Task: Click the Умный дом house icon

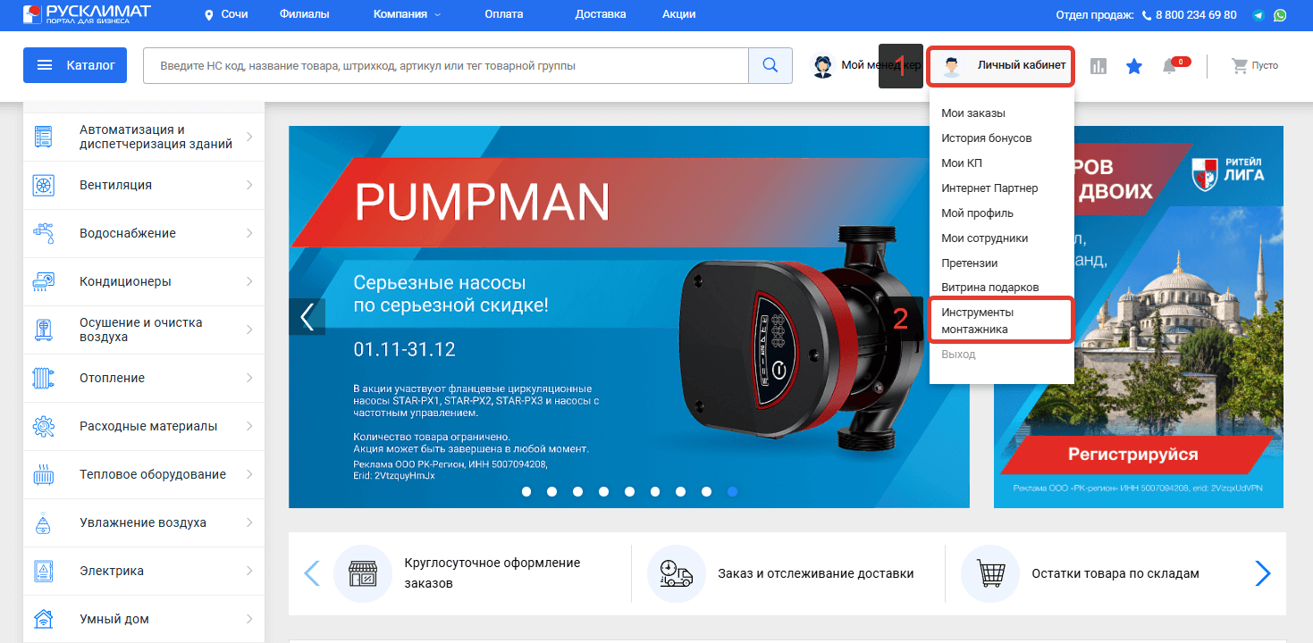Action: click(x=44, y=619)
